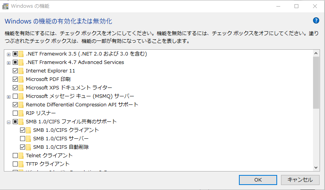Viewport: 325px width, 190px height.
Task: Click the scrollbar up arrow
Action: 316,54
